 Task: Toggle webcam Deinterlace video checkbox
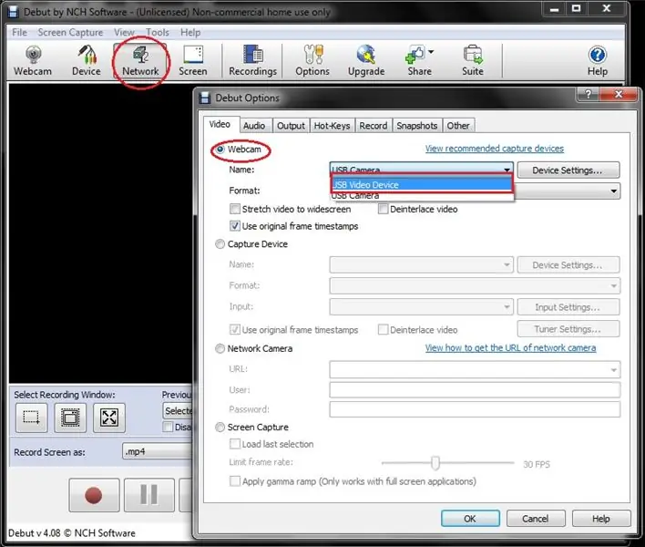pos(383,209)
